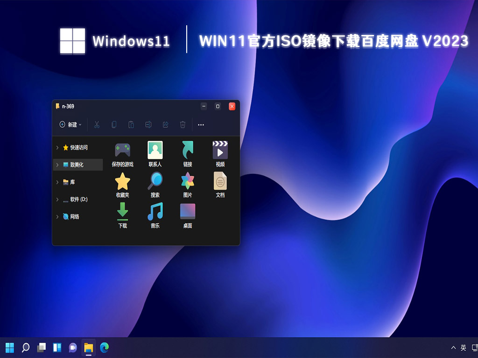Open the 文档 (Documents) folder
The image size is (478, 358).
(x=219, y=182)
